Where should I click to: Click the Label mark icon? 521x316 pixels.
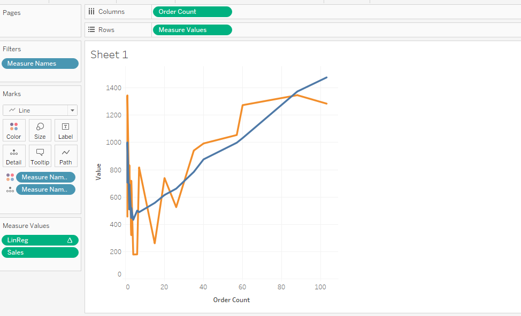point(65,130)
